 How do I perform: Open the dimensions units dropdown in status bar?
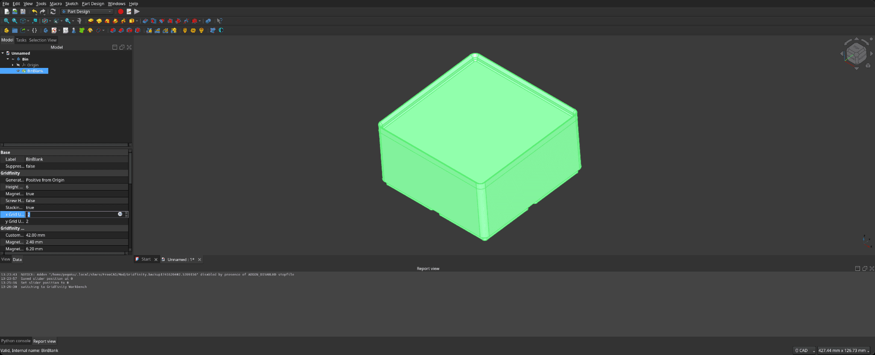point(844,350)
